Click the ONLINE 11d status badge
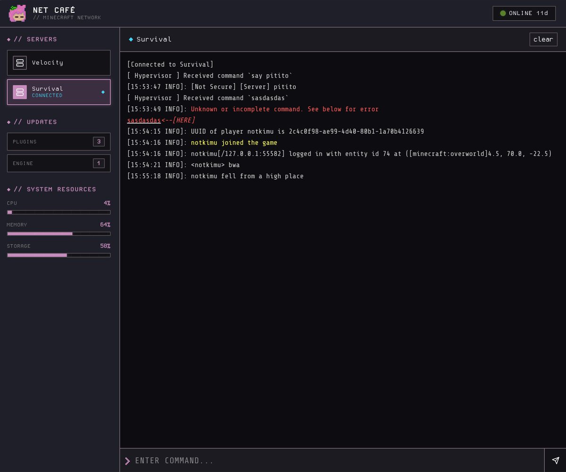 pos(524,13)
